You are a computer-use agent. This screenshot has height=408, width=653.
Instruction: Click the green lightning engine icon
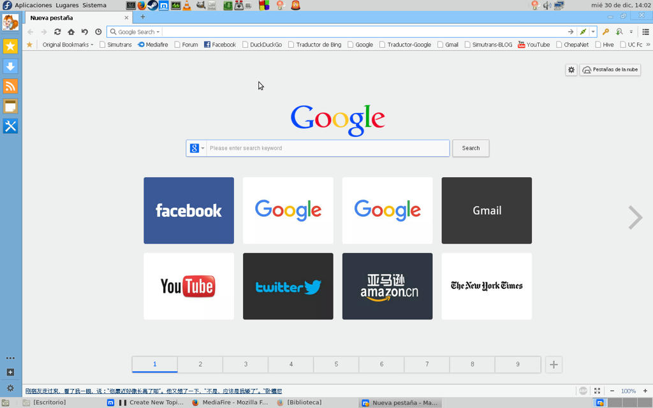click(583, 32)
